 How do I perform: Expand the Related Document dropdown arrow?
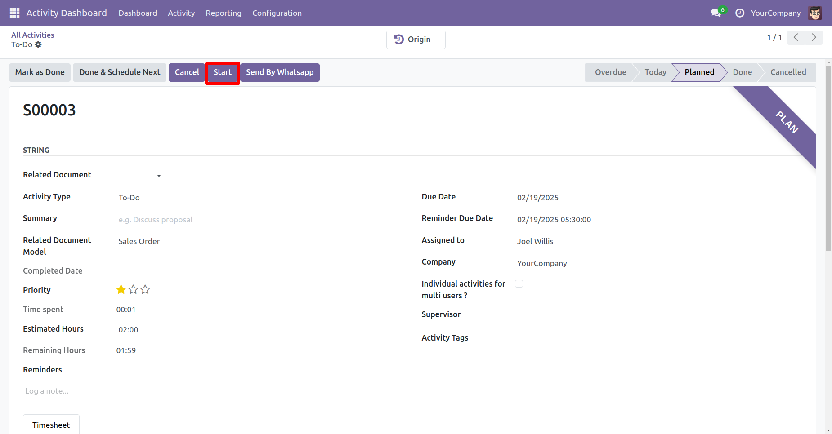click(159, 176)
